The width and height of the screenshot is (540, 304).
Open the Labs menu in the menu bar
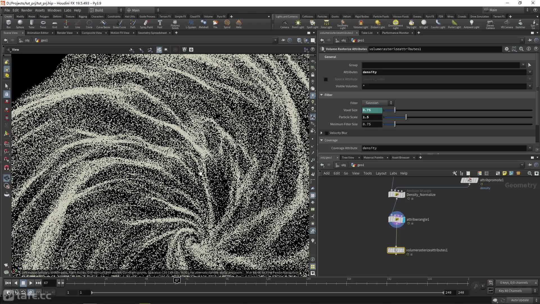[68, 10]
